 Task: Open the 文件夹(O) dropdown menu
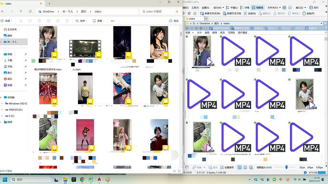(274, 8)
